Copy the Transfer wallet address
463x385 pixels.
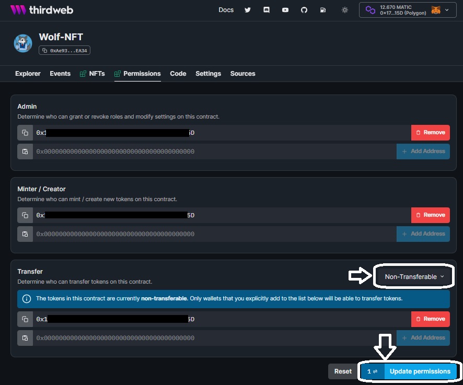tap(25, 319)
